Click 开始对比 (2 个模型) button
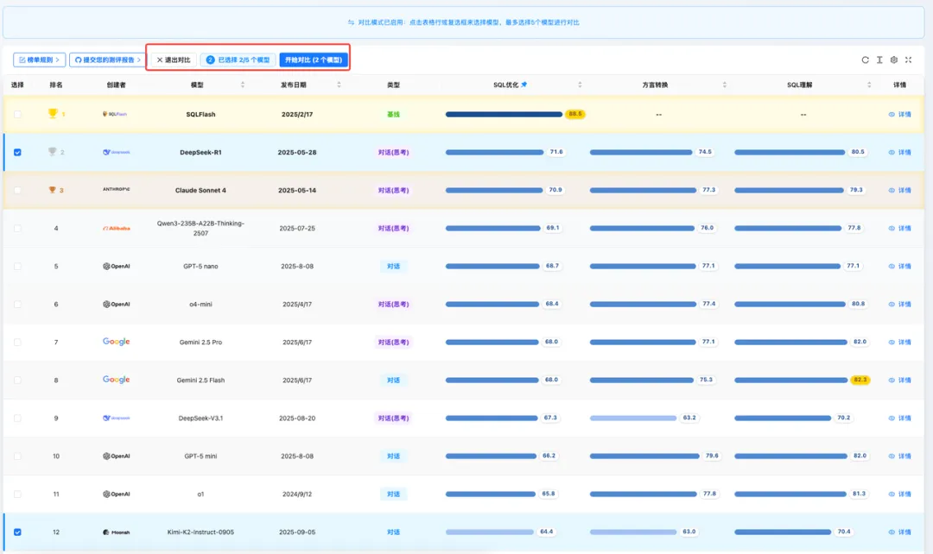 pos(314,60)
